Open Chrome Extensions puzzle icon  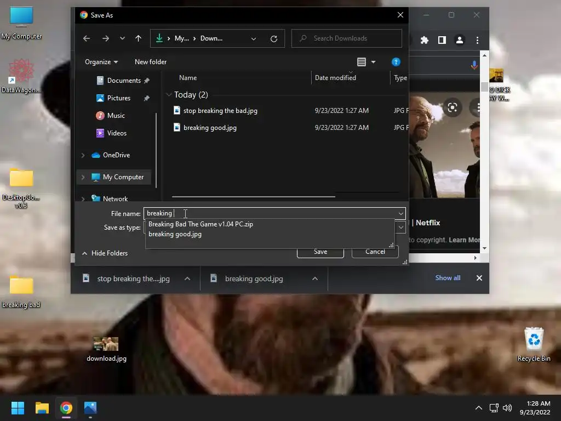425,40
